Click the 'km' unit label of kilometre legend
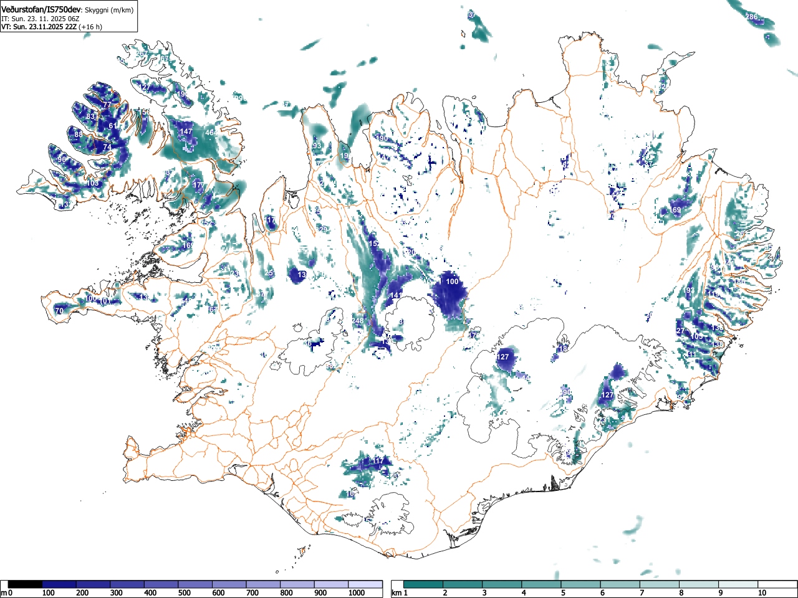 [397, 593]
